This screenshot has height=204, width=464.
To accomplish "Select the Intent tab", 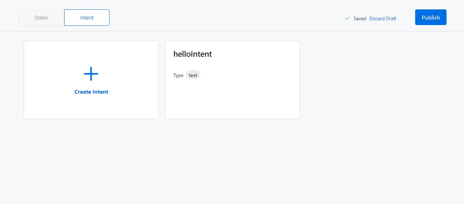I will pyautogui.click(x=87, y=17).
